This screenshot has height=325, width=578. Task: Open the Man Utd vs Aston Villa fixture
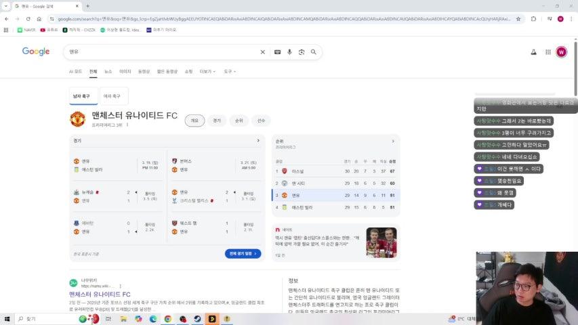tap(117, 165)
